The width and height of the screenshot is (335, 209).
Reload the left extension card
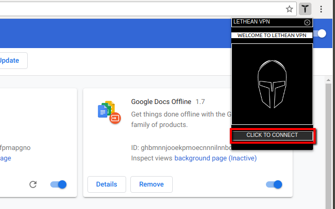(x=33, y=184)
